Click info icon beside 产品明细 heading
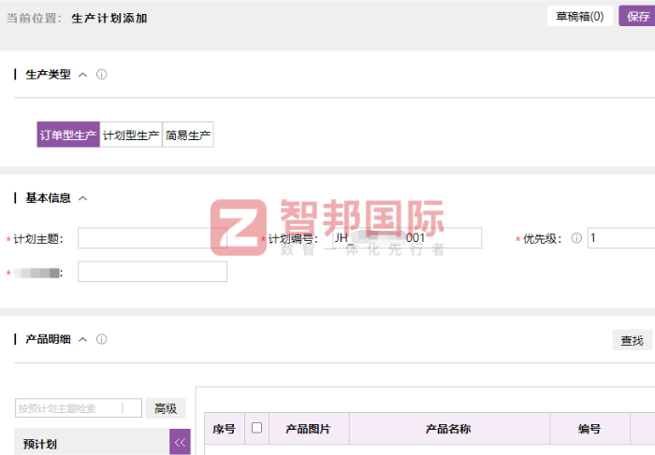Image resolution: width=655 pixels, height=455 pixels. pos(102,340)
